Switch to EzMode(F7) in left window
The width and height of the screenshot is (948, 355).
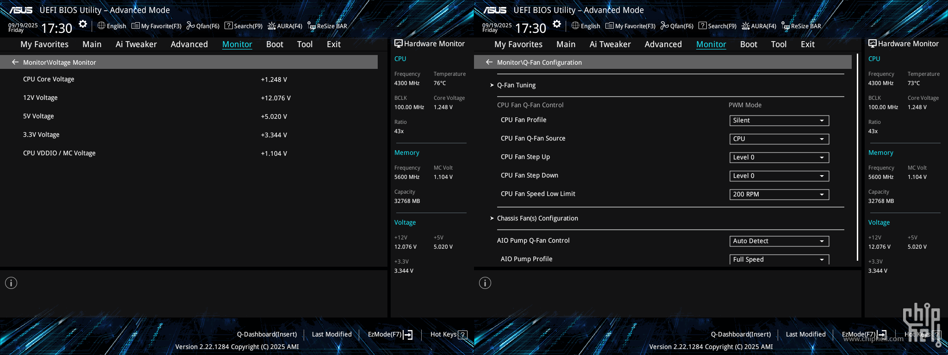[390, 334]
